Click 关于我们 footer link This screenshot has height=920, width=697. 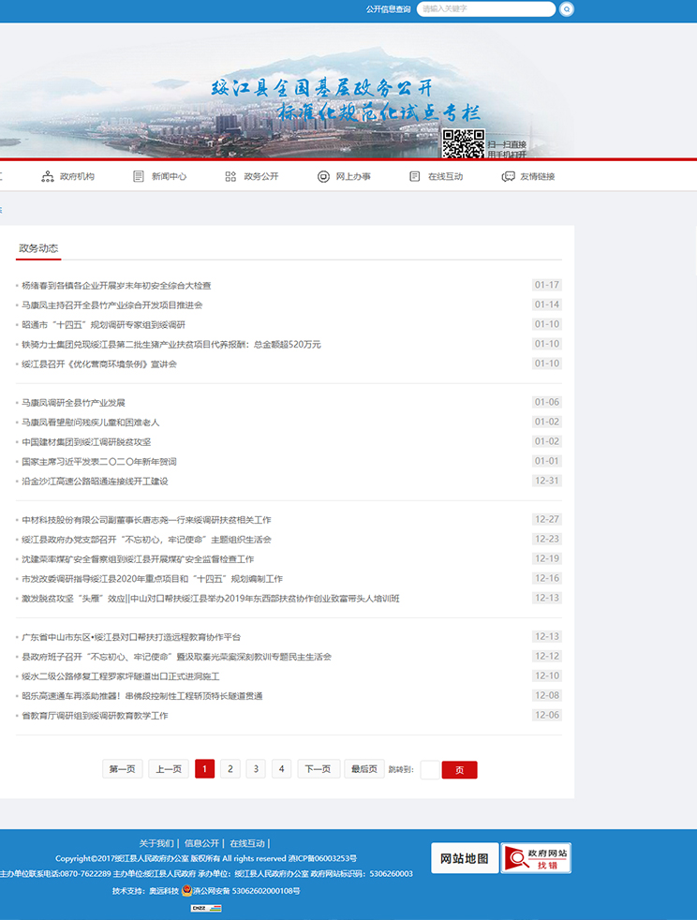[156, 843]
